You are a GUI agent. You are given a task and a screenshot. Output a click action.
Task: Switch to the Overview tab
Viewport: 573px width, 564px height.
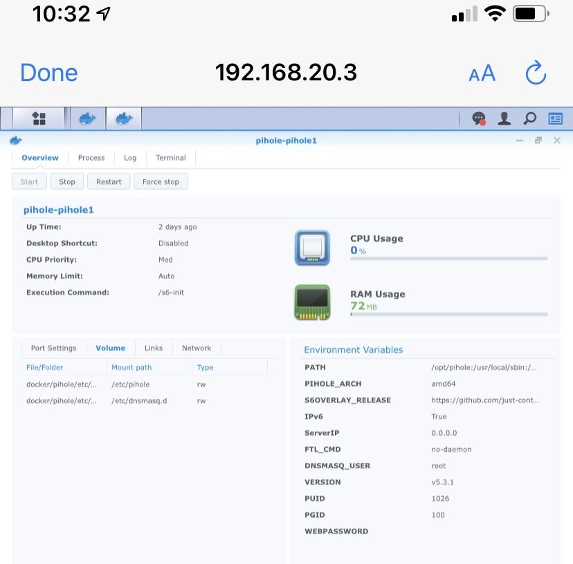[40, 158]
